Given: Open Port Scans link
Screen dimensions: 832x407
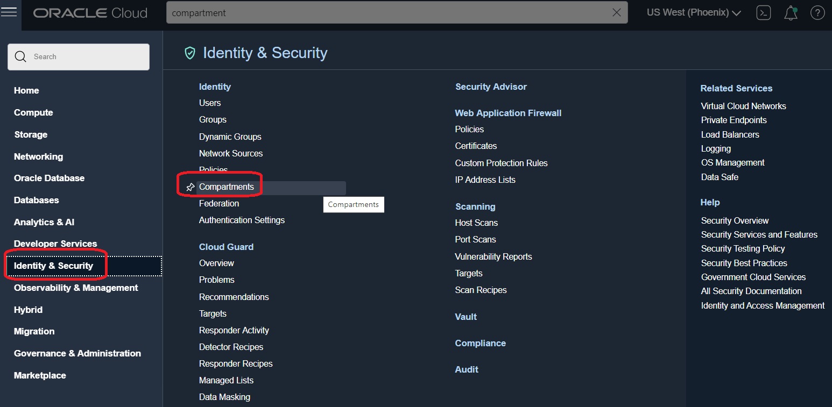Looking at the screenshot, I should (475, 239).
